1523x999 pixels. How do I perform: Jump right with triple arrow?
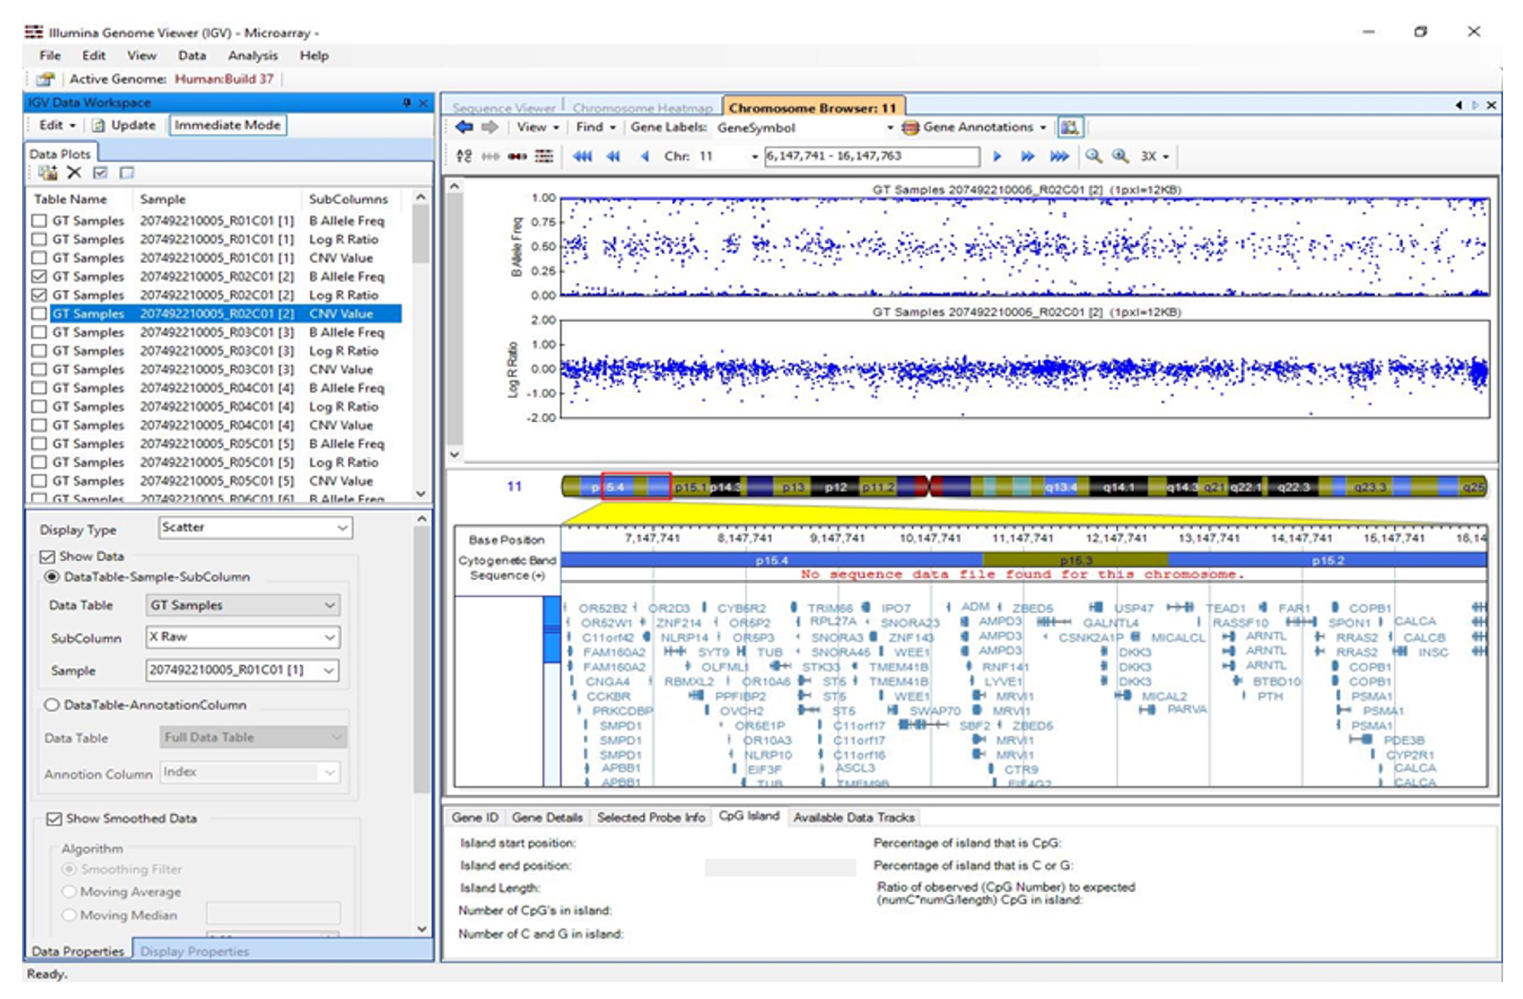click(1059, 156)
